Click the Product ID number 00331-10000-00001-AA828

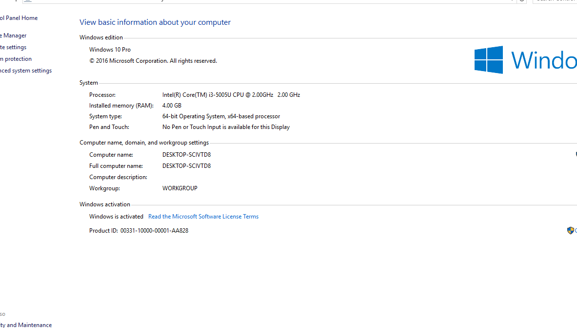(154, 231)
